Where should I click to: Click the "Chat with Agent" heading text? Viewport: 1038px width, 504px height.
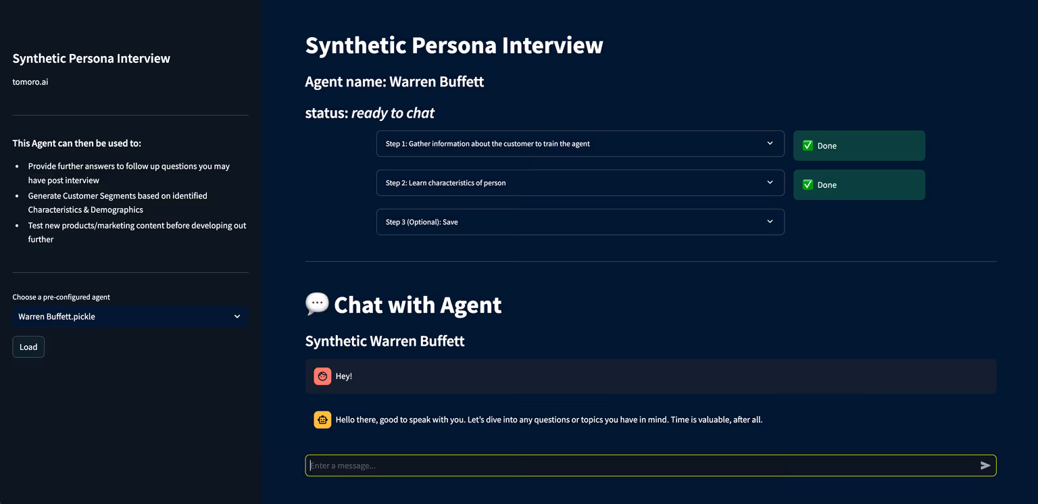click(x=418, y=305)
